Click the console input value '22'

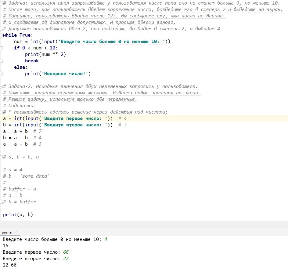coord(66,259)
